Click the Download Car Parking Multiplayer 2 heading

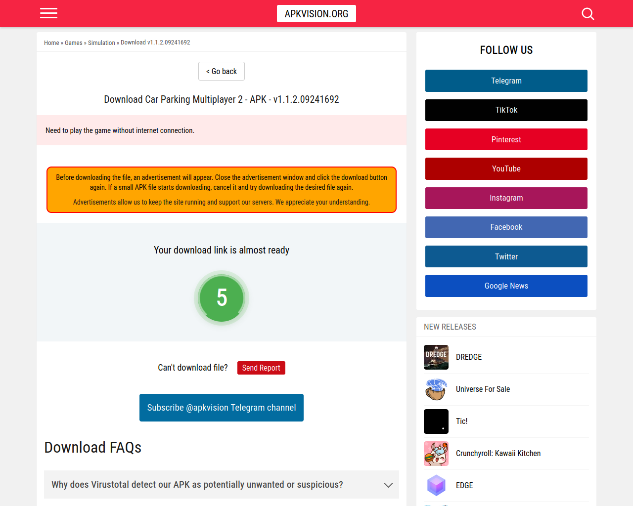point(222,99)
